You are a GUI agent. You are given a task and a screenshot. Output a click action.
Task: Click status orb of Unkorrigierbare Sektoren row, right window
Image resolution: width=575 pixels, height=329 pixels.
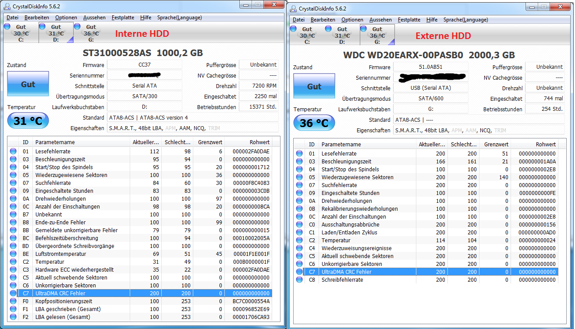click(299, 264)
